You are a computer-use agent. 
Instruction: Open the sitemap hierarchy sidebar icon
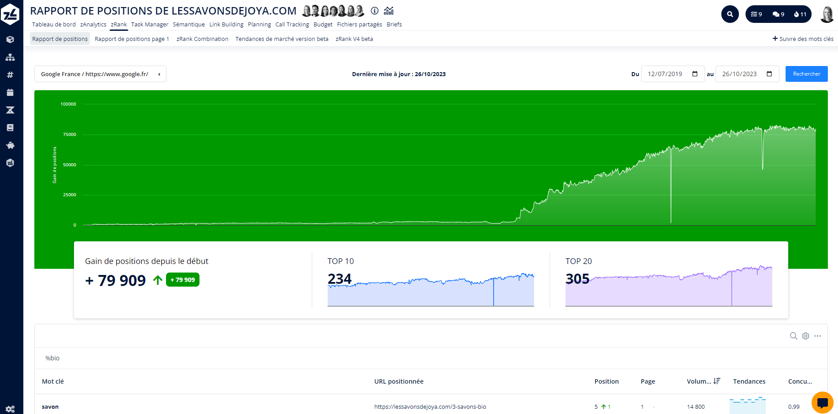click(x=10, y=57)
